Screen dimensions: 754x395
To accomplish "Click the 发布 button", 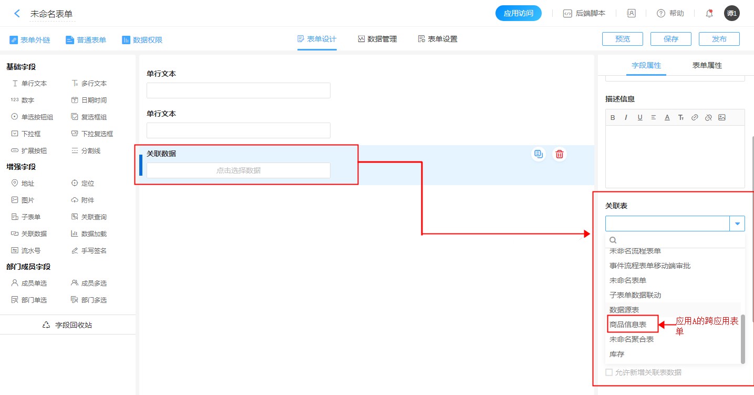I will (x=719, y=39).
